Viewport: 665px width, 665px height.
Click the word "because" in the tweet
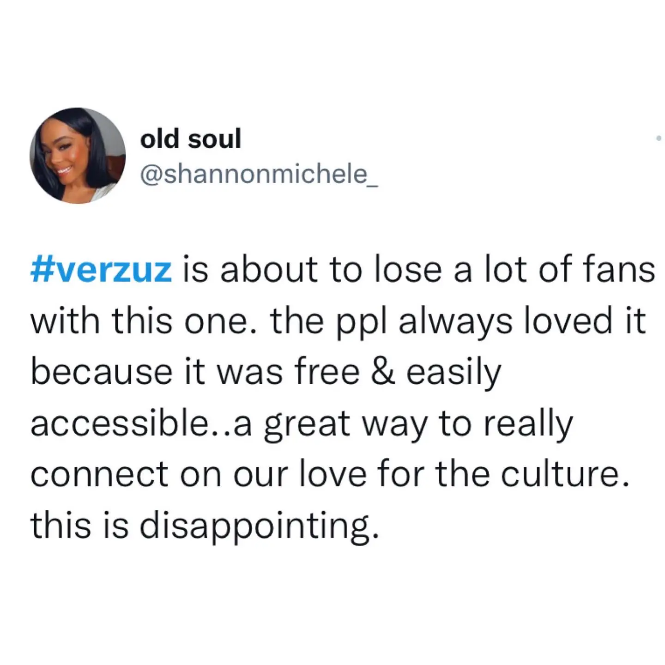101,372
